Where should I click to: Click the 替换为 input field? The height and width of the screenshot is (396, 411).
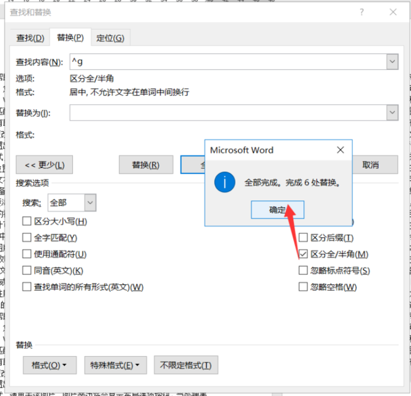(228, 113)
